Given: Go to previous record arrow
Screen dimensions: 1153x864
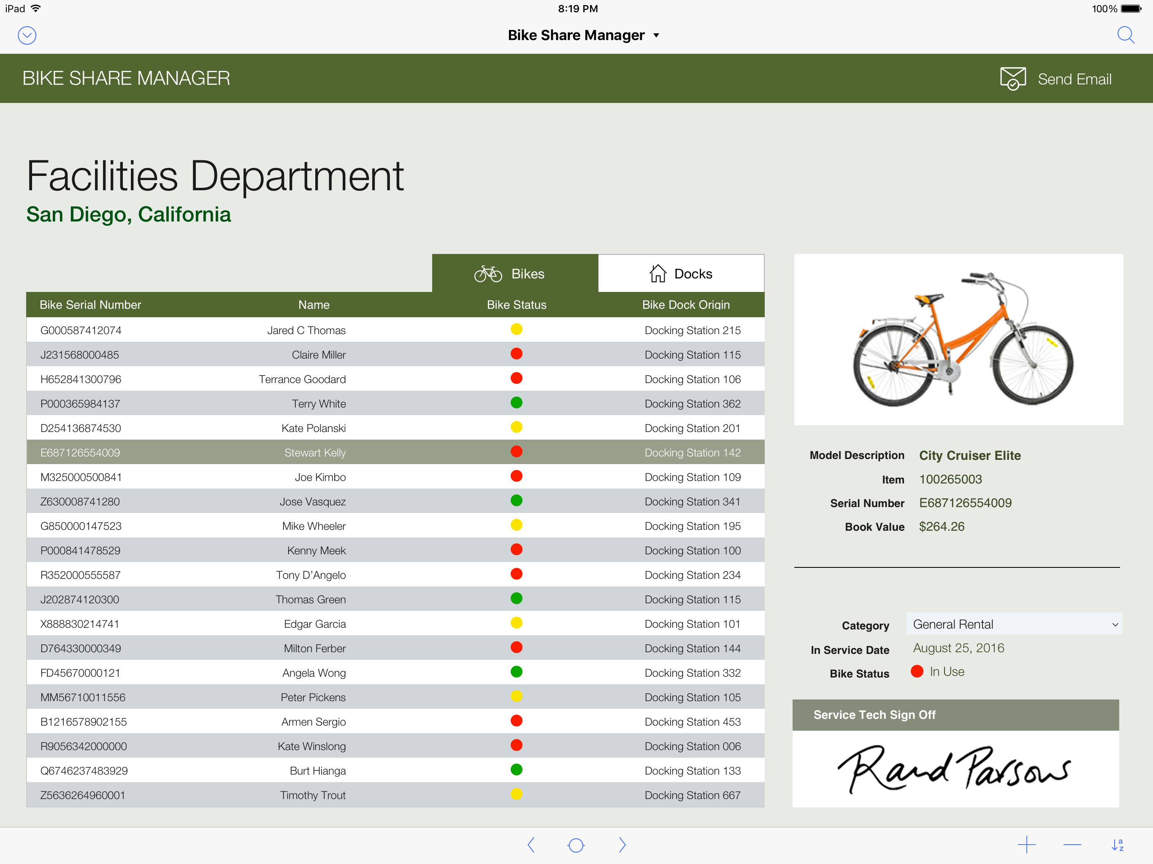Looking at the screenshot, I should [531, 845].
